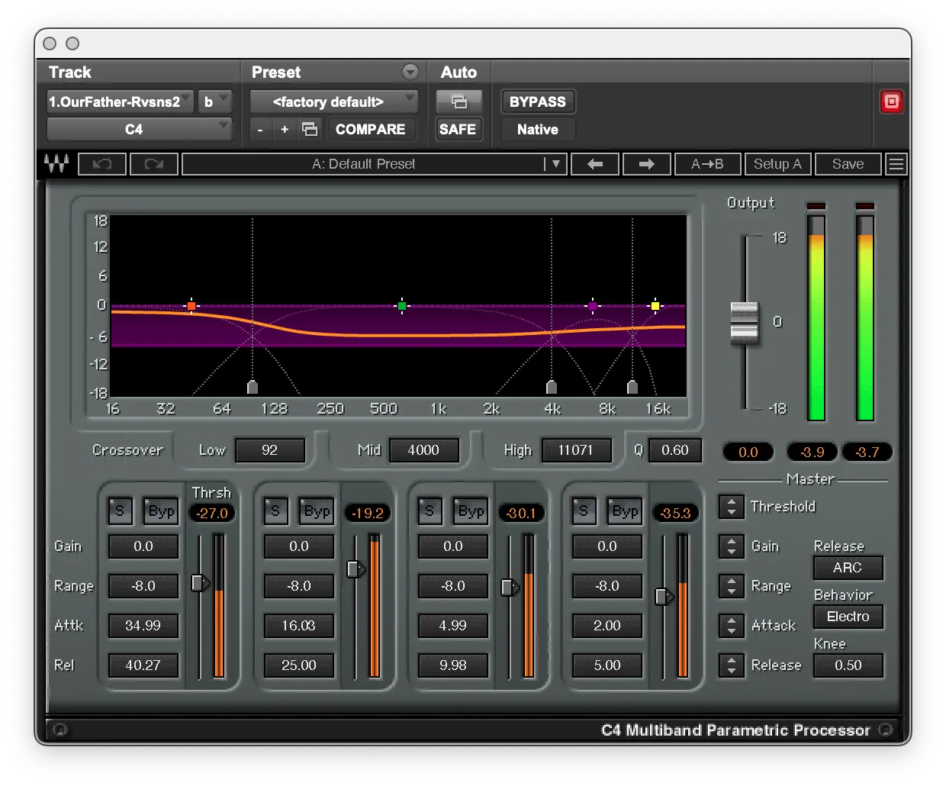Open the A: Default Preset dropdown arrow
946x786 pixels.
tap(556, 163)
